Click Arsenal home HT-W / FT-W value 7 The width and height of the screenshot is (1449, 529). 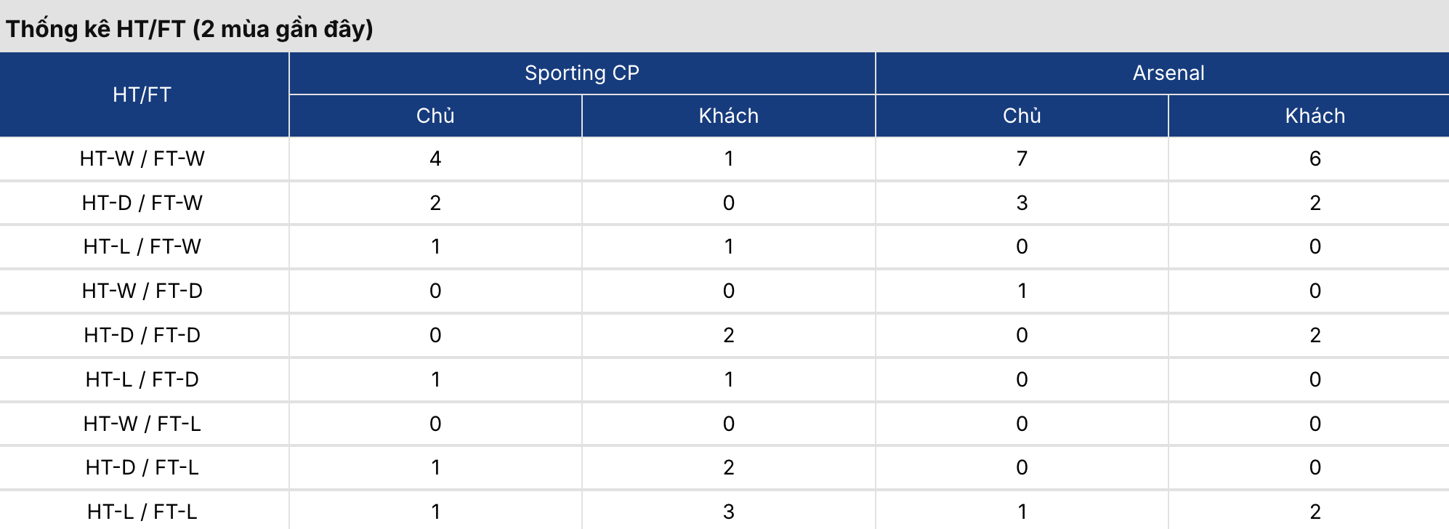point(1022,159)
